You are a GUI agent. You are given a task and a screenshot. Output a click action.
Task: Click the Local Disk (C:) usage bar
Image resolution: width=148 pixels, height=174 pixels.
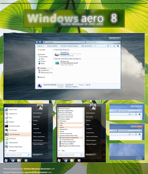pyautogui.click(x=71, y=54)
